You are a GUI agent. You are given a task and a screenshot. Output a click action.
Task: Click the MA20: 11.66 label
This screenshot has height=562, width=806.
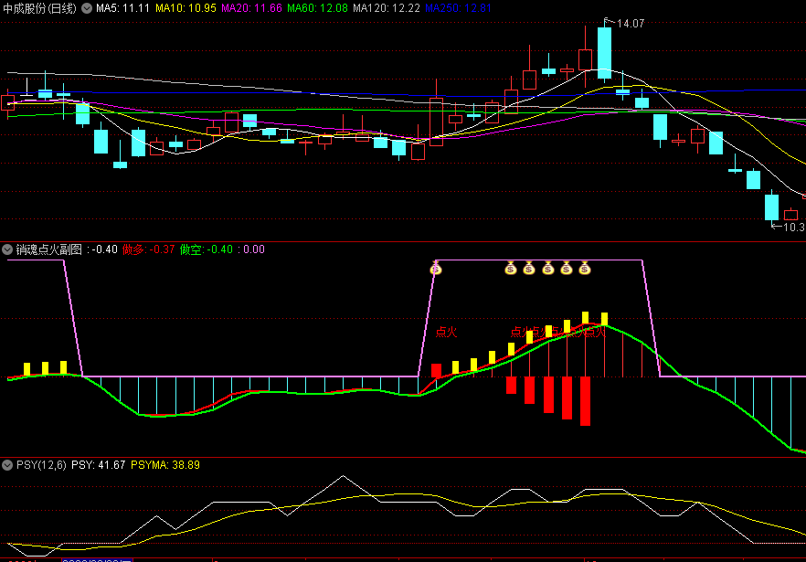251,8
